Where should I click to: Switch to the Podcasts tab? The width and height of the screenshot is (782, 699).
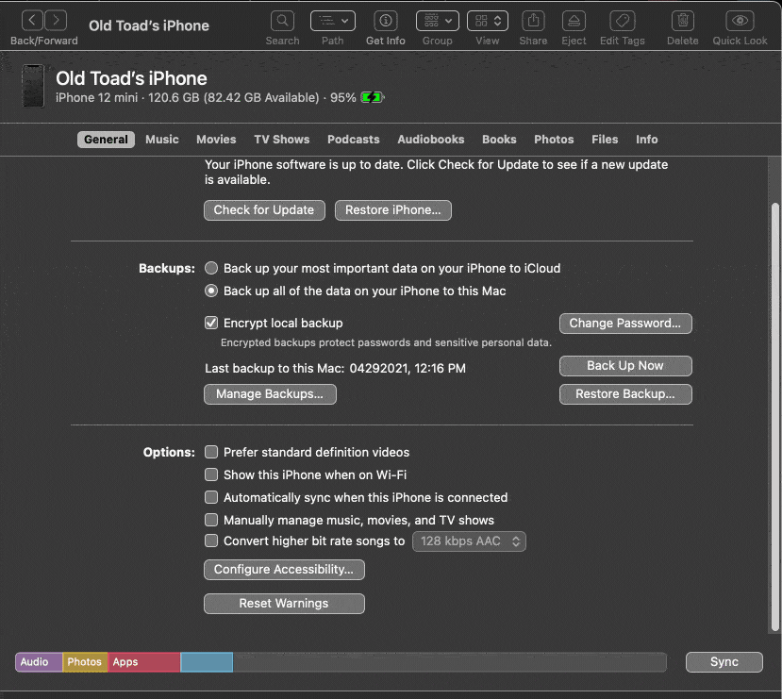point(353,140)
